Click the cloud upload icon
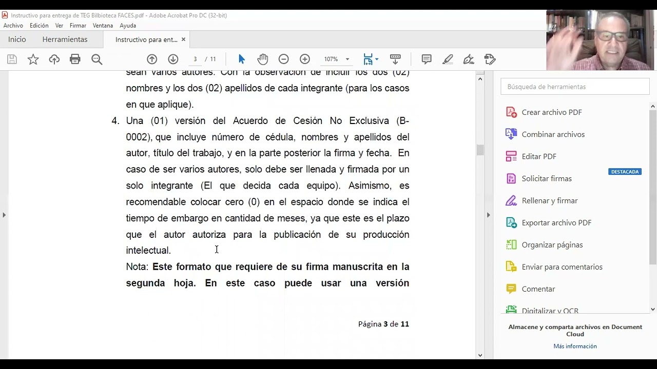Screen dimensions: 657x369 click(x=54, y=59)
